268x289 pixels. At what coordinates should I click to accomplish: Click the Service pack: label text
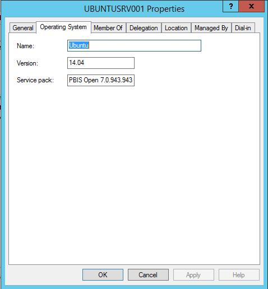tap(35, 80)
